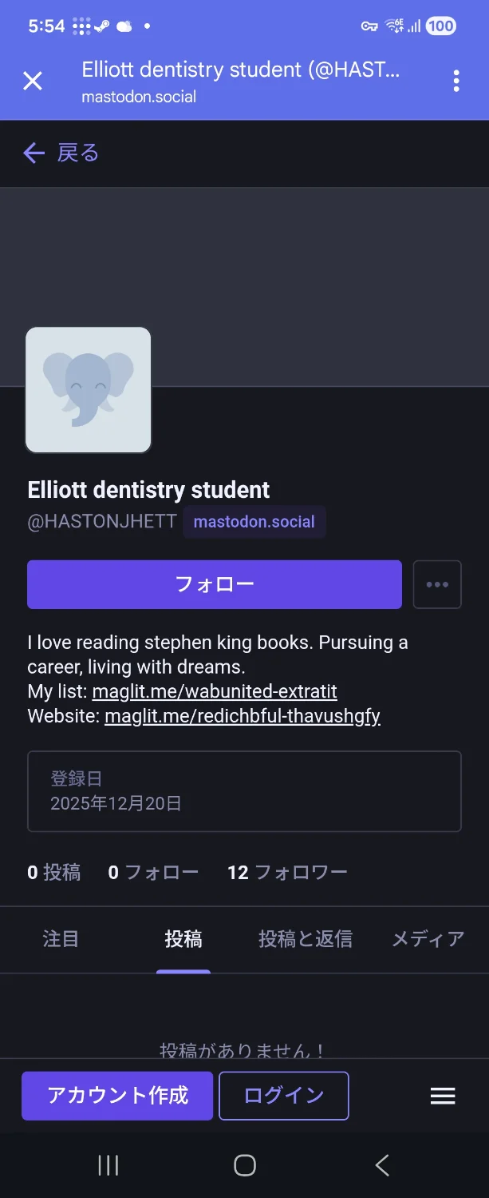Open the elephant profile avatar
This screenshot has height=1198, width=489.
[89, 390]
